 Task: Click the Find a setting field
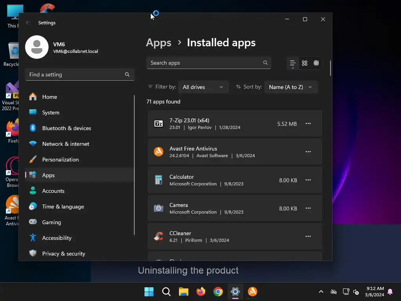79,74
